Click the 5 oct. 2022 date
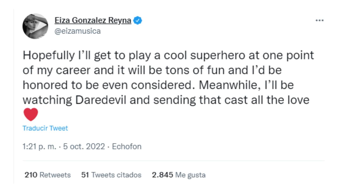 pos(84,147)
